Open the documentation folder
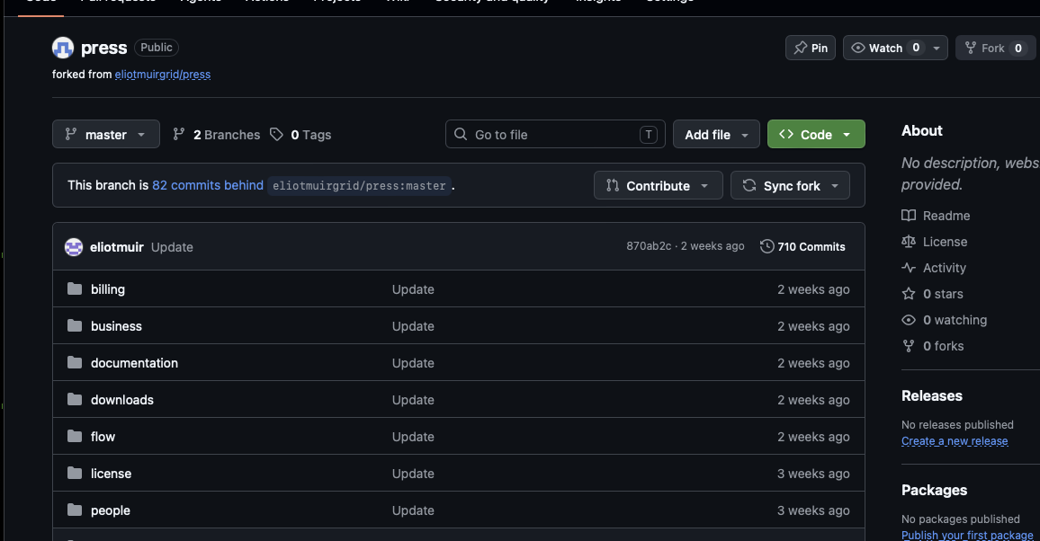Image resolution: width=1040 pixels, height=541 pixels. [134, 363]
